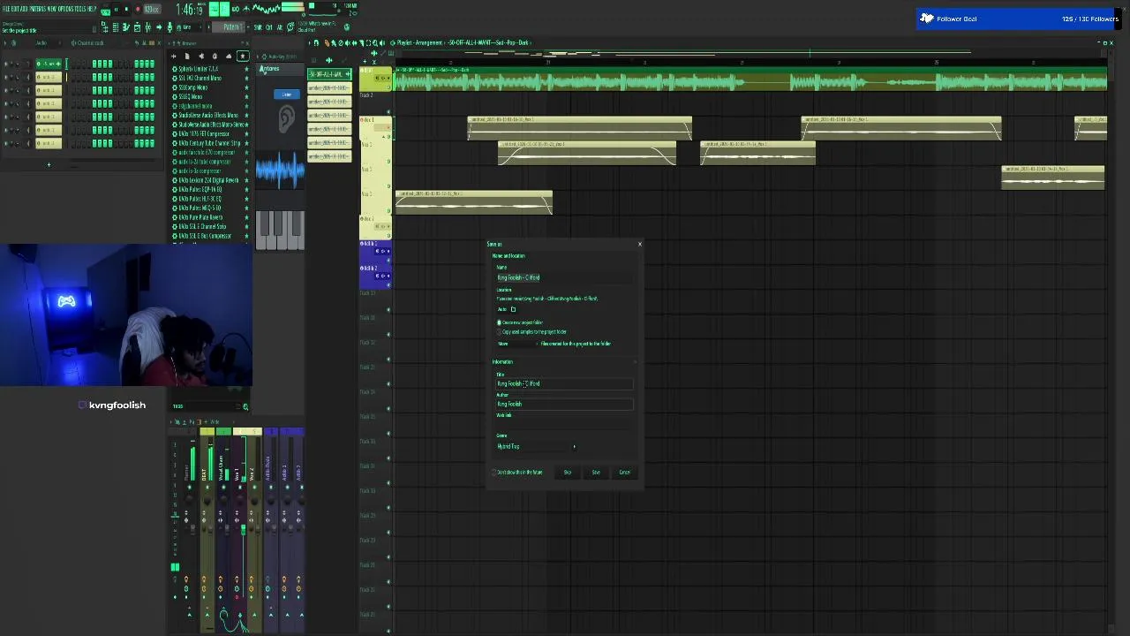Image resolution: width=1130 pixels, height=636 pixels.
Task: Click the magnifier search icon above the mixer
Action: 245,406
